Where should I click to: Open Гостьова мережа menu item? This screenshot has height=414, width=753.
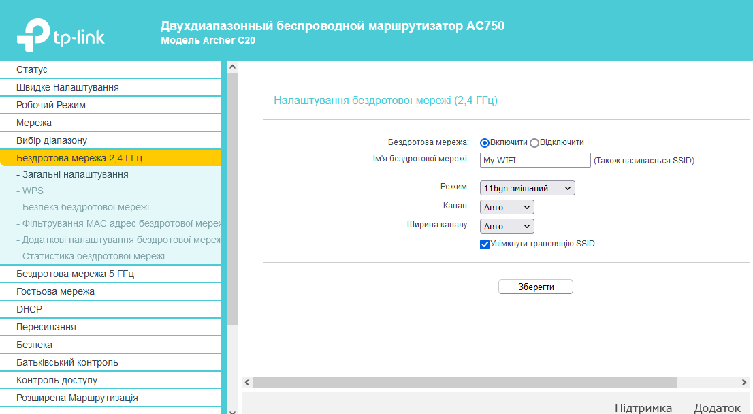[110, 291]
